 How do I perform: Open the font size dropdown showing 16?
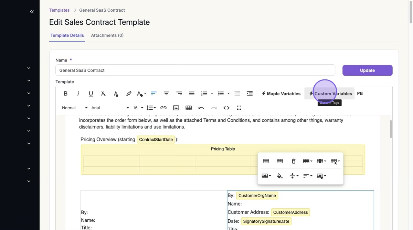pyautogui.click(x=138, y=108)
